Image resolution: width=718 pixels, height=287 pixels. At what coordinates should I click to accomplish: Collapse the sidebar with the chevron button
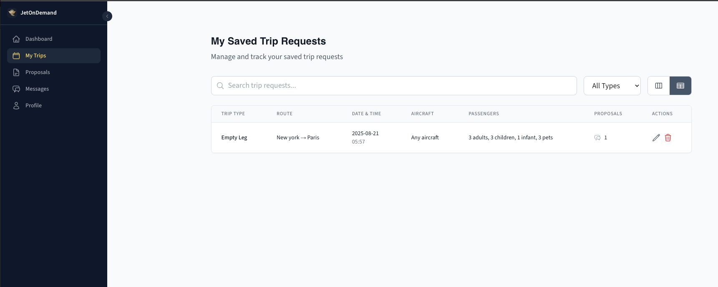click(107, 16)
